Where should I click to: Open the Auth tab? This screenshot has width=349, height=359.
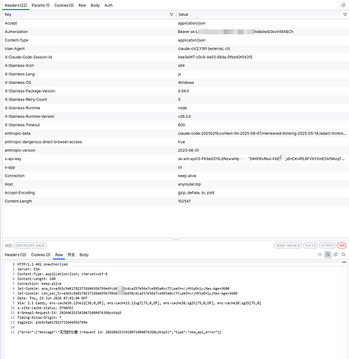(x=108, y=5)
